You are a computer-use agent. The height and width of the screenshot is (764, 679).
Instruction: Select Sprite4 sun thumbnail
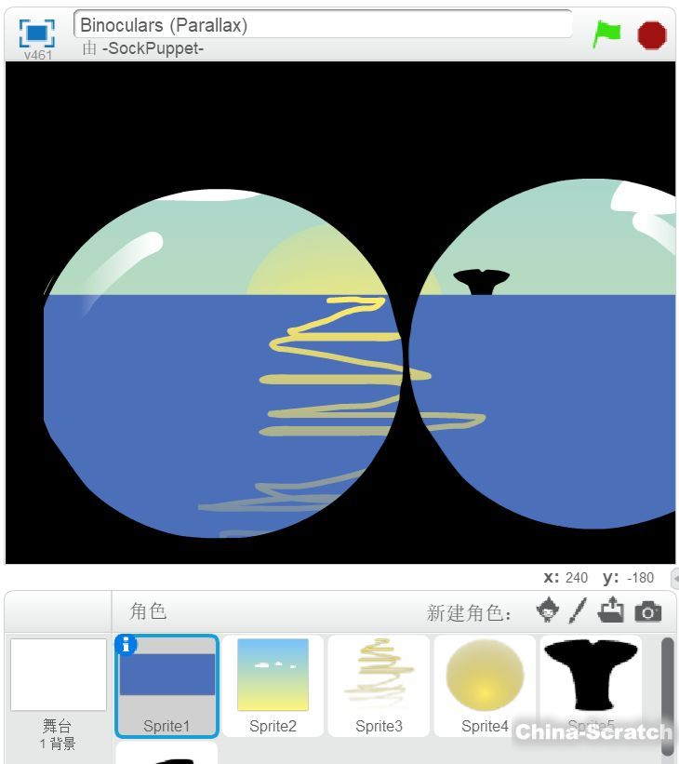485,686
